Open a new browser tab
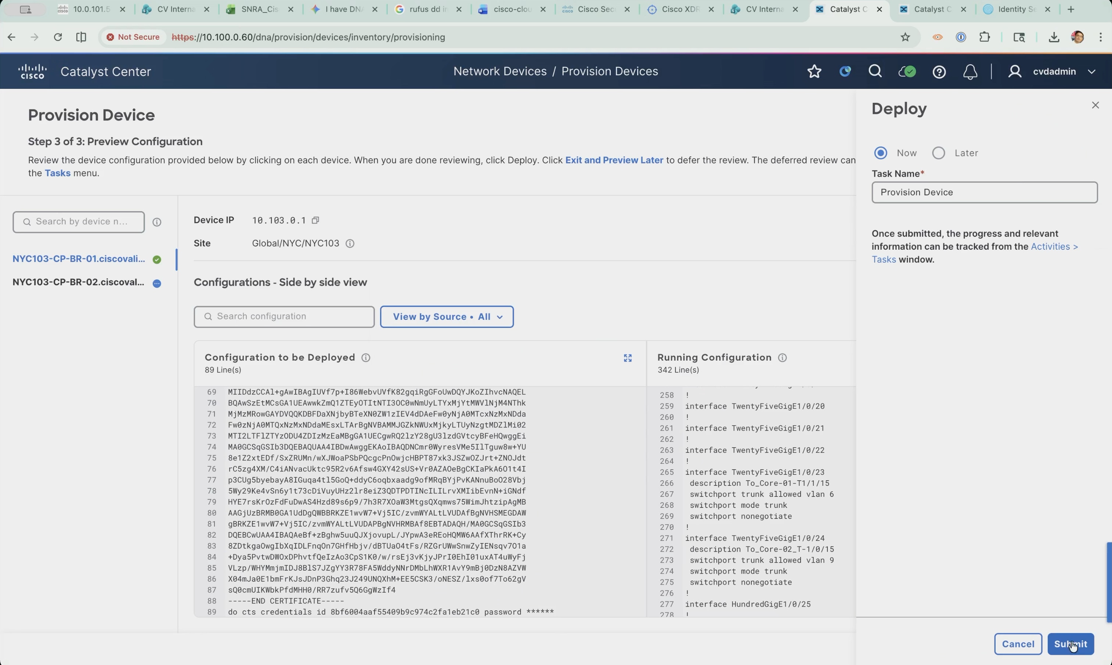The width and height of the screenshot is (1112, 665). coord(1071,10)
